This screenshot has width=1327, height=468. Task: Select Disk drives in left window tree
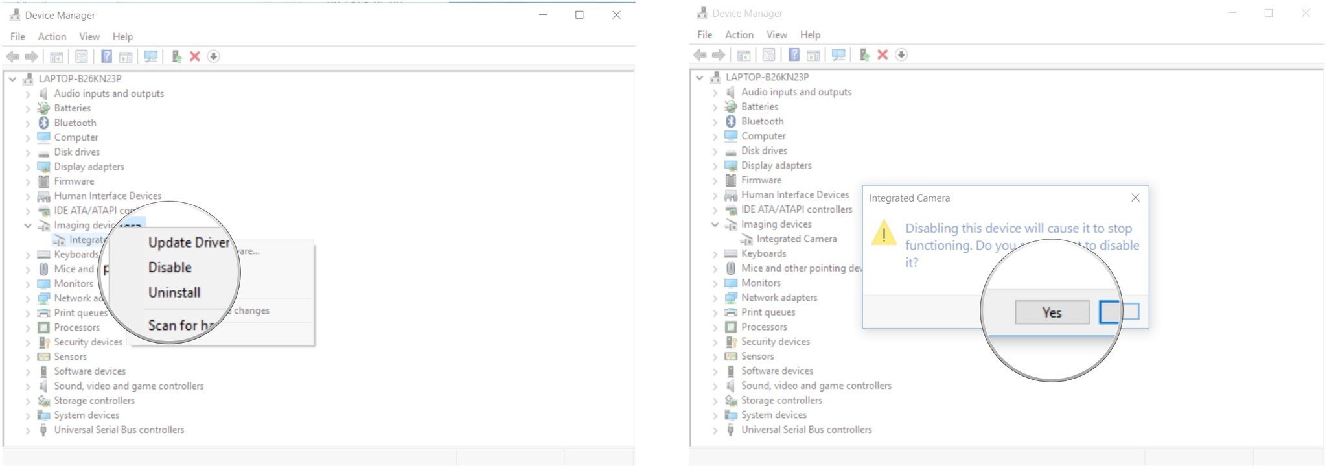[77, 152]
